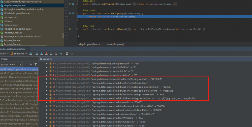The height and width of the screenshot is (127, 252).
Task: Click the filter frames funnel icon
Action: pos(36,65)
